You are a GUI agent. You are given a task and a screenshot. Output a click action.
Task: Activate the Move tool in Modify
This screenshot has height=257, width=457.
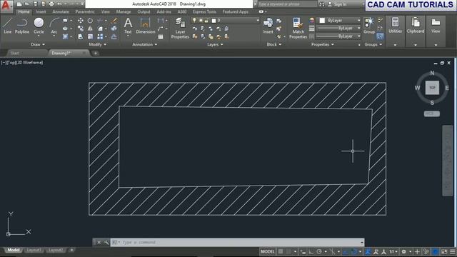81,21
